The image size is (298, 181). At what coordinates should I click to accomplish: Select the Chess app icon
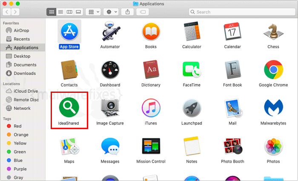point(273,32)
